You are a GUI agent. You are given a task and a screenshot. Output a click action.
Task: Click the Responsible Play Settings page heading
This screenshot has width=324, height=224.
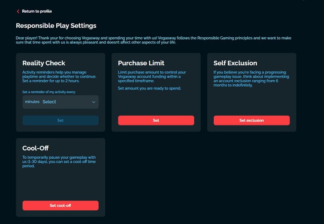[56, 26]
